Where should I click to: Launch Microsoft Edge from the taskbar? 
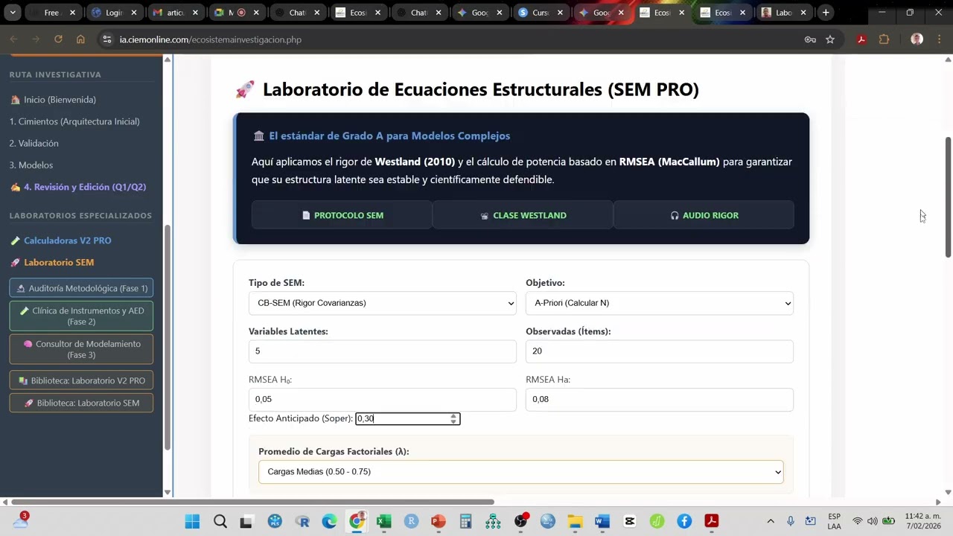329,521
